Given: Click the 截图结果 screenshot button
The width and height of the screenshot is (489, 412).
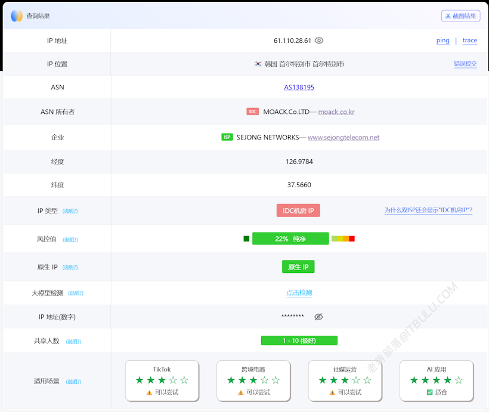Looking at the screenshot, I should point(460,16).
